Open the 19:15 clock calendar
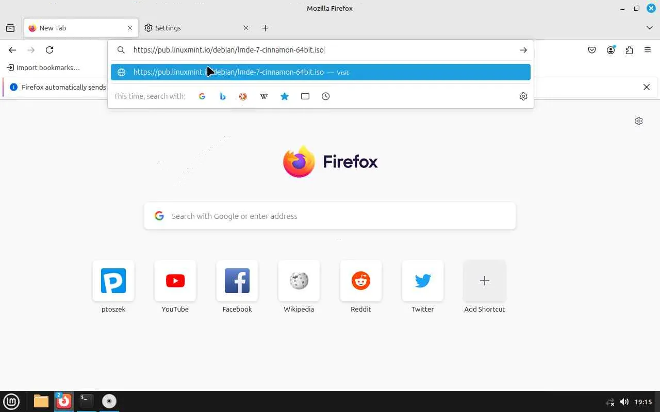The width and height of the screenshot is (660, 412). pos(643,402)
